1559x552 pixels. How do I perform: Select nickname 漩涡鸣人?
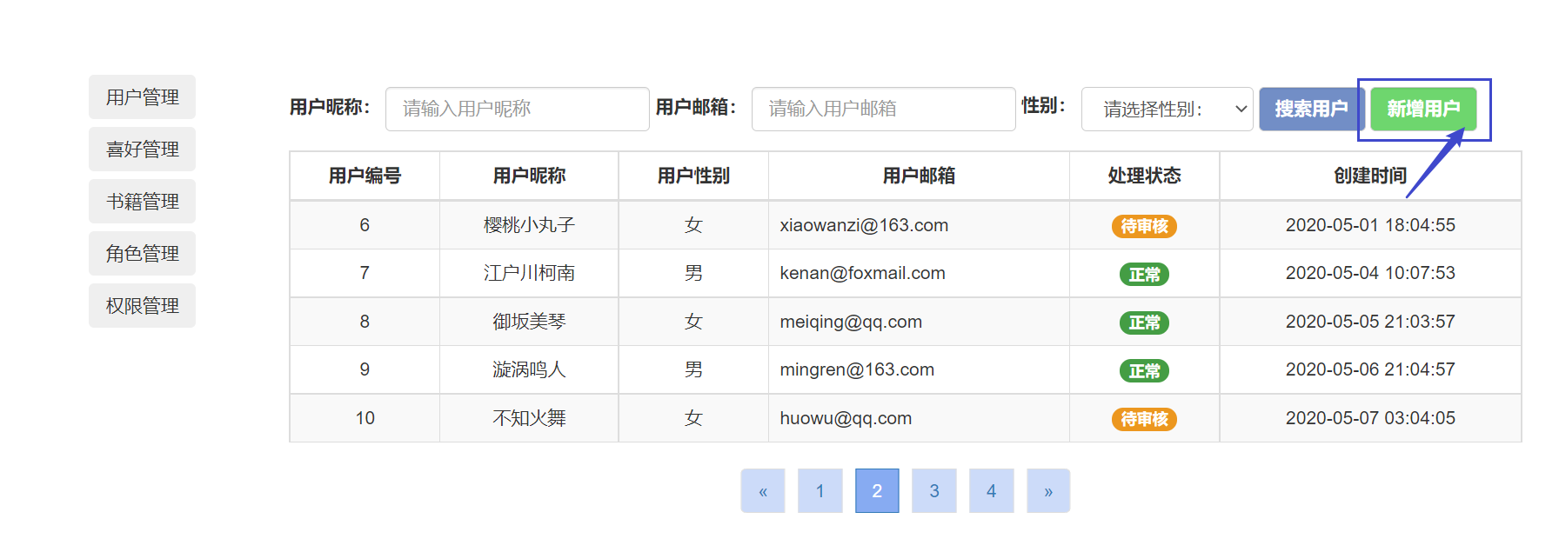click(530, 369)
